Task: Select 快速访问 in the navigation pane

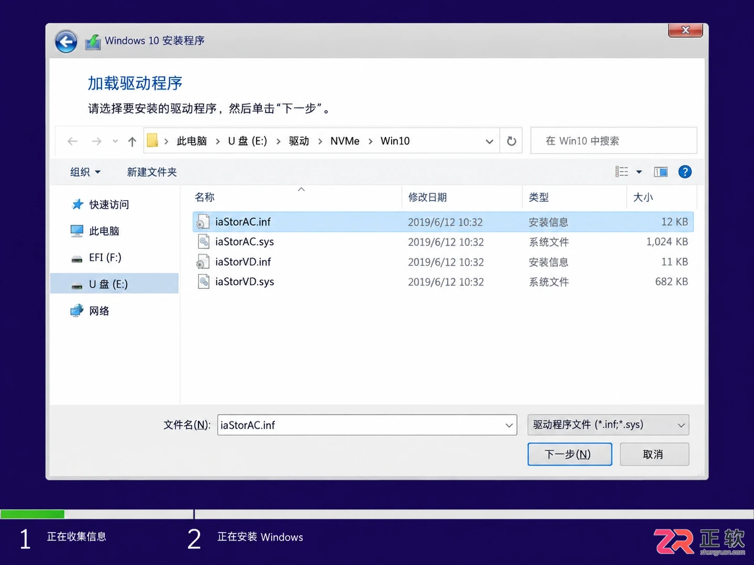Action: tap(109, 205)
